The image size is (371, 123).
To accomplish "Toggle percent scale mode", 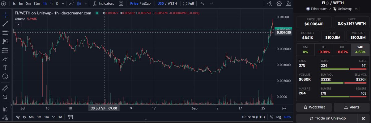I will (x=271, y=117).
